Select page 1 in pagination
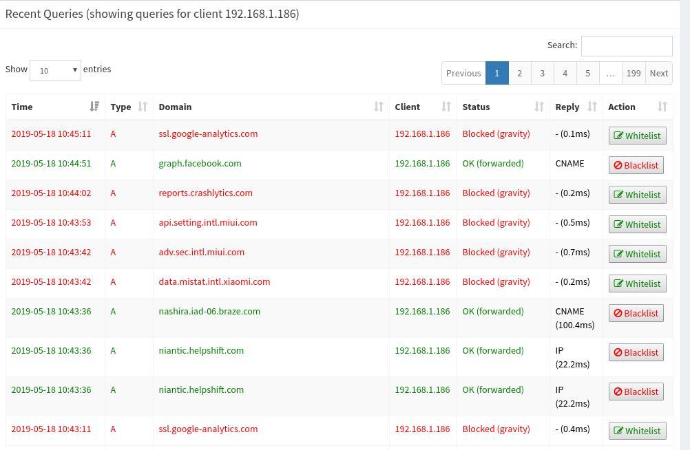The width and height of the screenshot is (690, 450). point(496,73)
